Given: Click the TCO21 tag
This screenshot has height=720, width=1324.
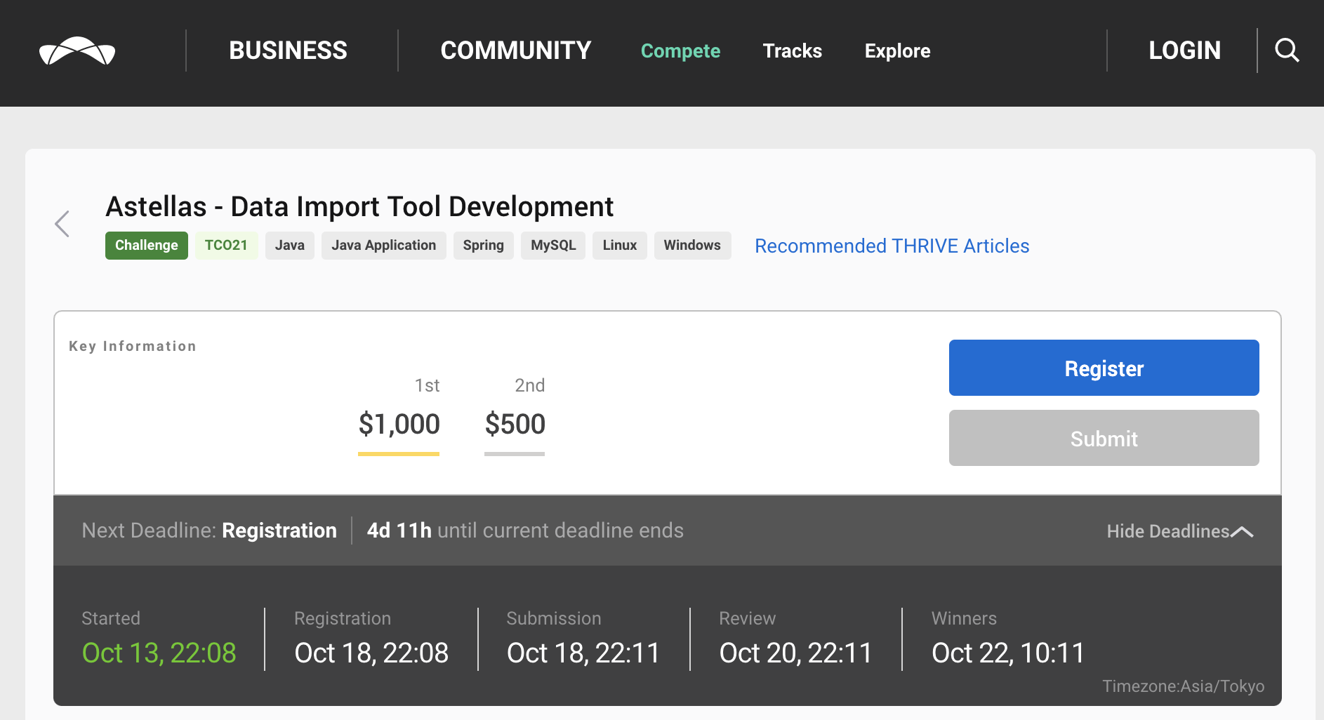Looking at the screenshot, I should 226,246.
